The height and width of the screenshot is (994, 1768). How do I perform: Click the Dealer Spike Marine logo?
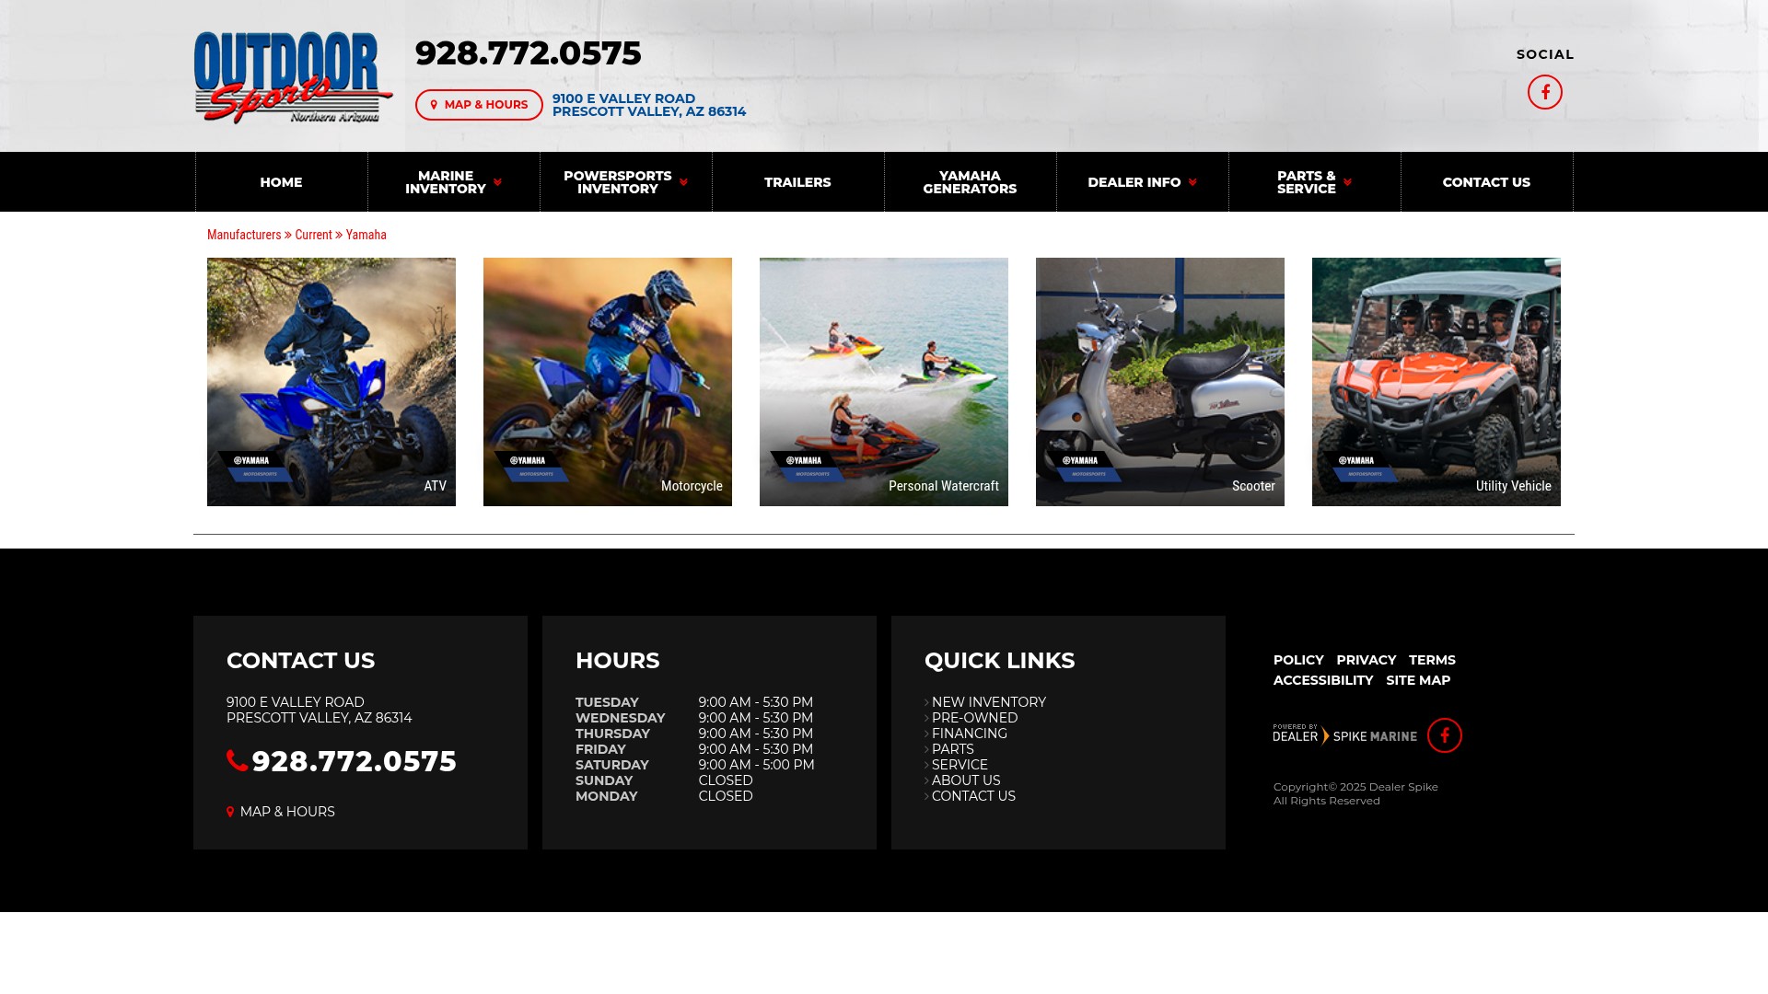[x=1345, y=734]
